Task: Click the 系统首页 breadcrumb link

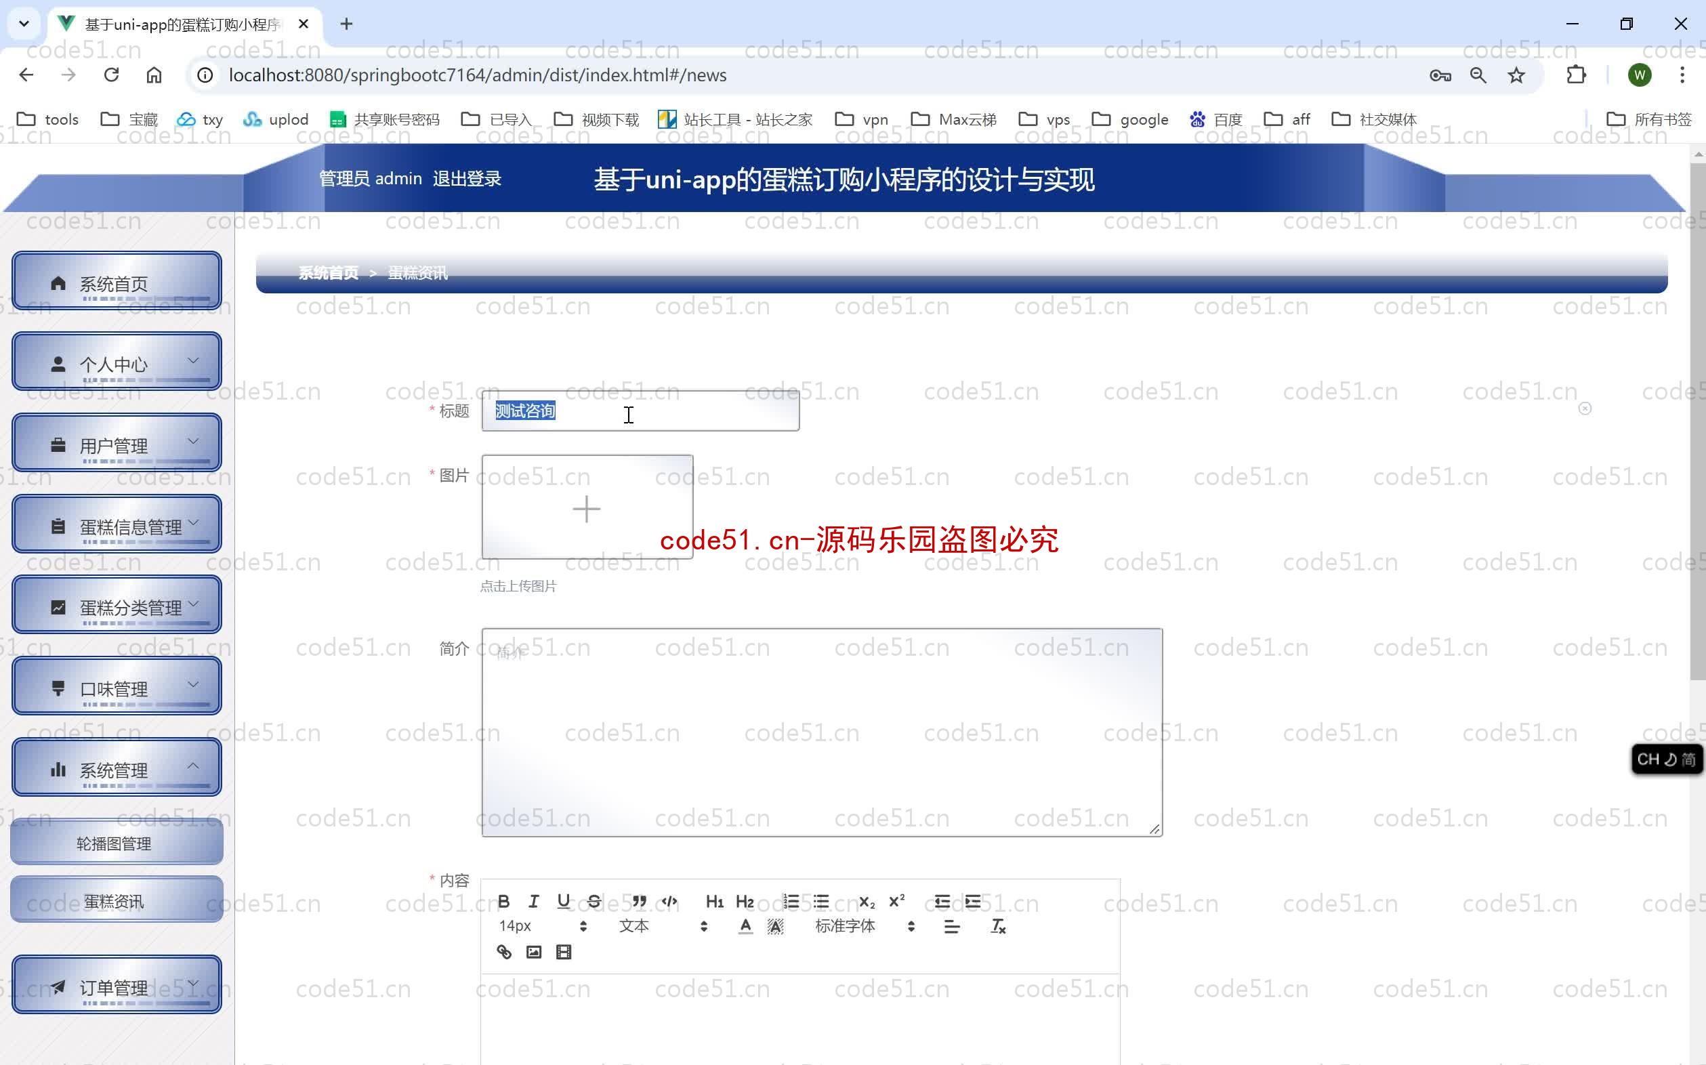Action: click(x=328, y=273)
